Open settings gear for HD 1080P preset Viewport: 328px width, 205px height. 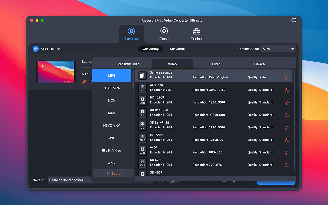tap(286, 103)
